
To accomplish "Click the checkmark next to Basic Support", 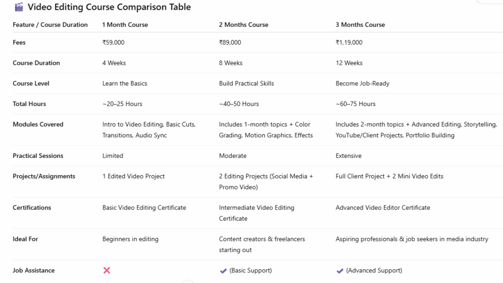I will pos(224,271).
